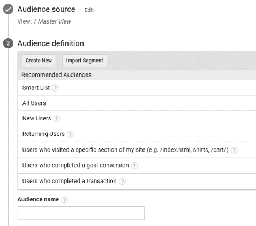
Task: Click the New Users help icon
Action: click(57, 118)
